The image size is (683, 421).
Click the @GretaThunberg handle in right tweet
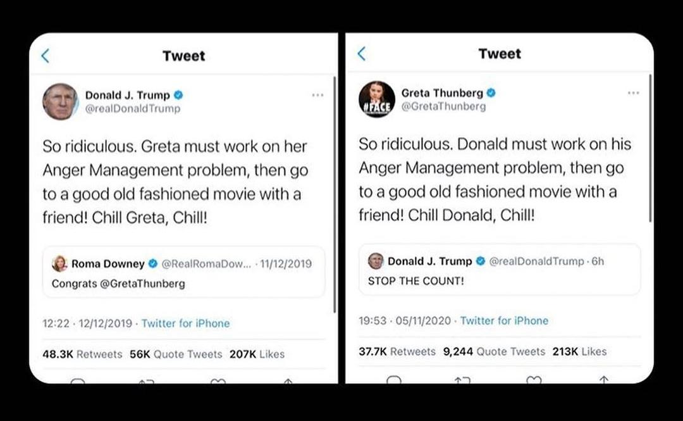tap(443, 106)
